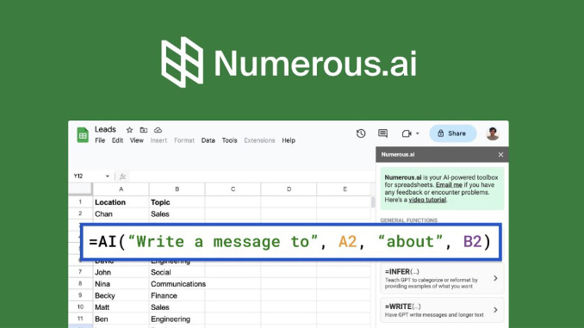The image size is (584, 328).
Task: Select the row 10 header
Action: (x=80, y=307)
